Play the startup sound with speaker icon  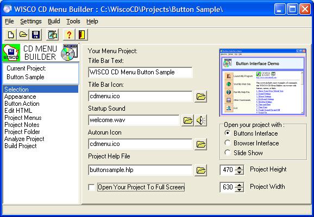coord(200,120)
